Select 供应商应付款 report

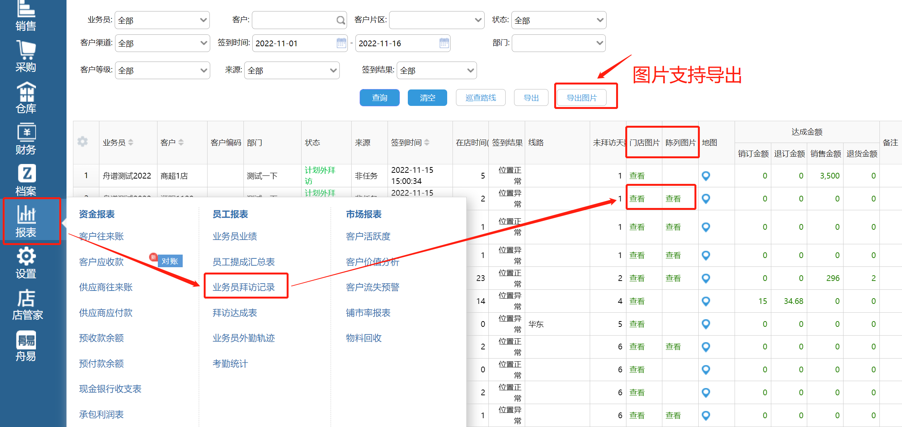(105, 313)
